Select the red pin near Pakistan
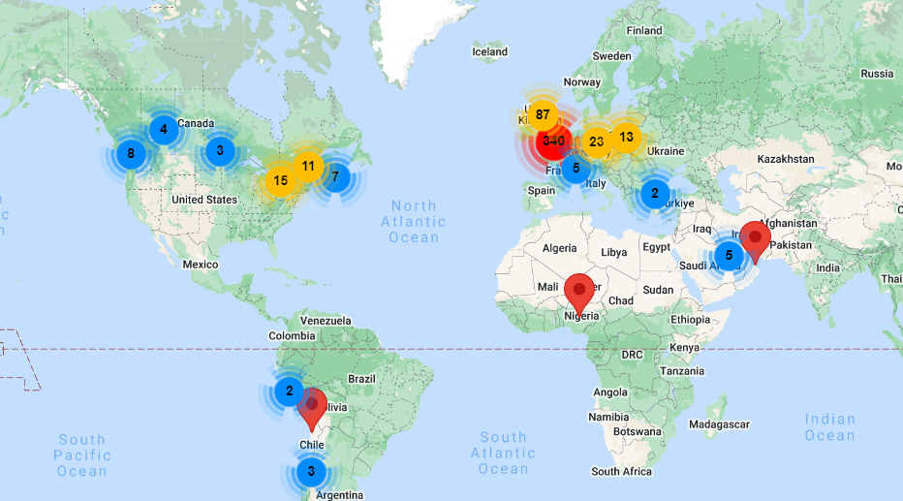 click(x=755, y=236)
